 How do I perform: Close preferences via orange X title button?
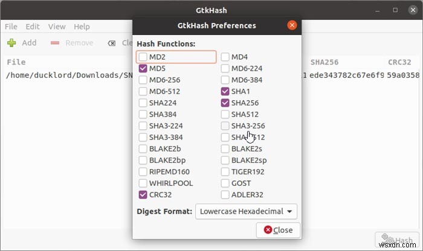[292, 25]
